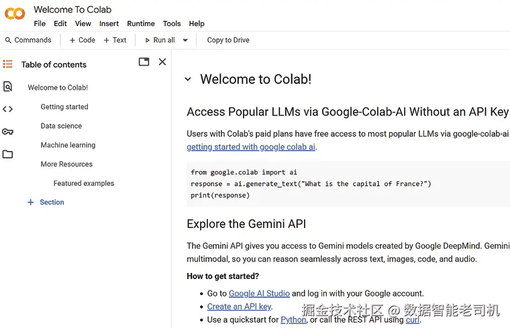Open the curl REST API link
The height and width of the screenshot is (328, 510).
tap(413, 320)
